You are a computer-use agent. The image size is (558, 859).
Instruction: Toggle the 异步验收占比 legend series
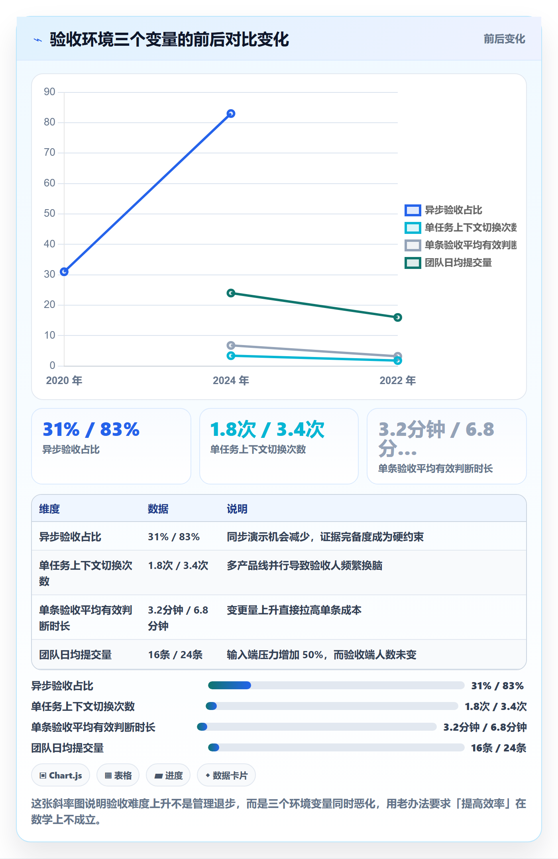point(443,210)
